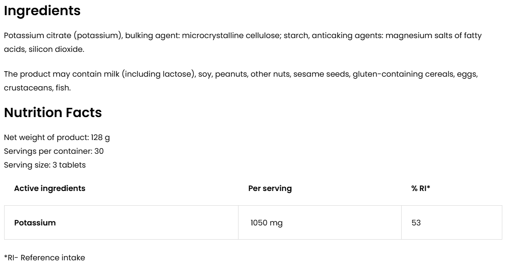Click the '*RI- Reference intake' footnote
The height and width of the screenshot is (264, 506).
pos(44,258)
